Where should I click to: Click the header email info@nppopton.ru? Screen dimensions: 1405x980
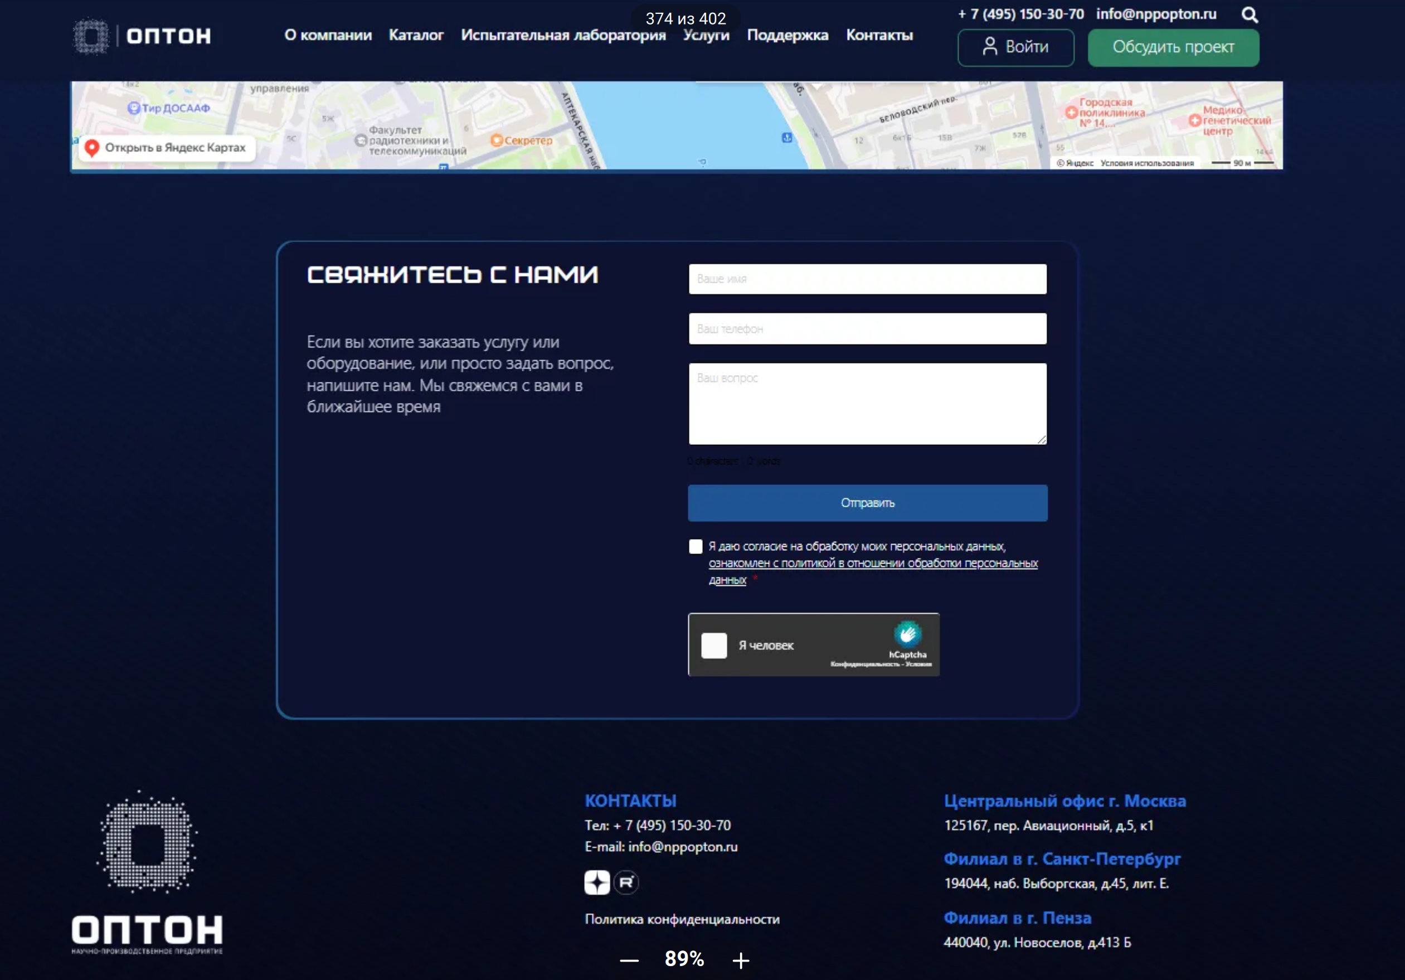[x=1156, y=13]
